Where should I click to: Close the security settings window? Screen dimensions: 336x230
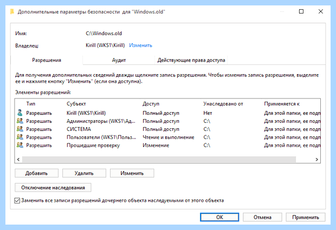[321, 11]
